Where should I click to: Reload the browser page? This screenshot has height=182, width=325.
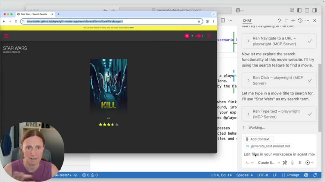[16, 22]
